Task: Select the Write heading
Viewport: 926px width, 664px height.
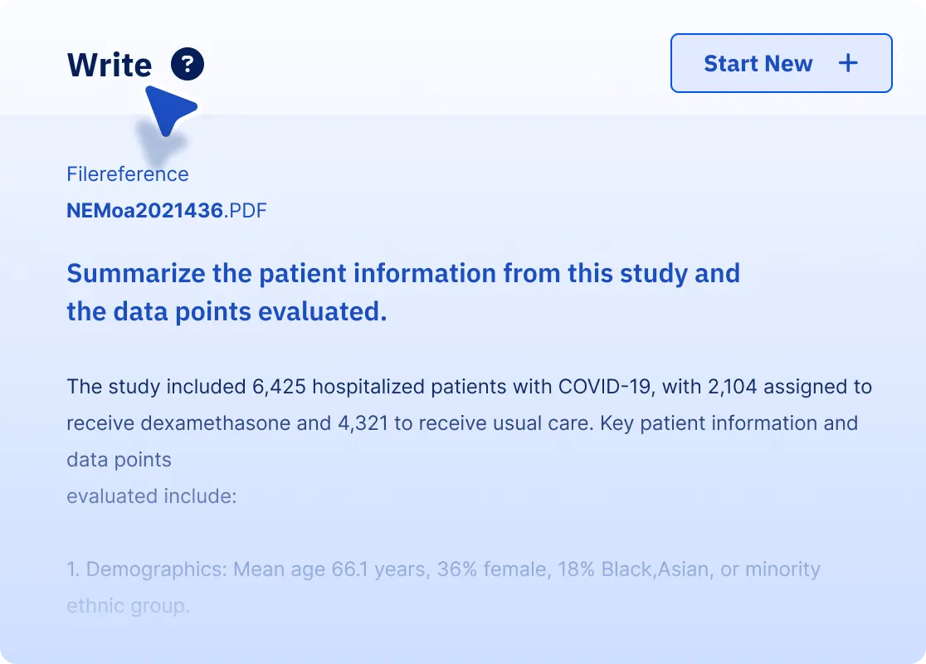Action: point(110,65)
